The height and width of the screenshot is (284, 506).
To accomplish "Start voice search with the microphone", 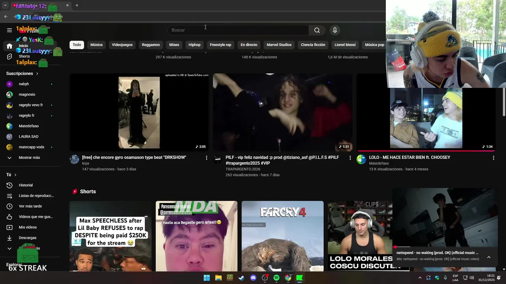I will tap(335, 30).
